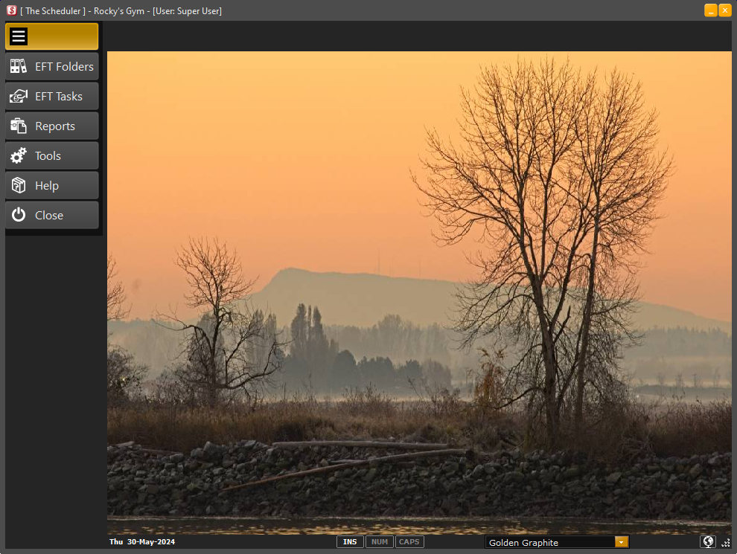Click The Scheduler app icon in title bar
This screenshot has width=737, height=554.
coord(12,10)
